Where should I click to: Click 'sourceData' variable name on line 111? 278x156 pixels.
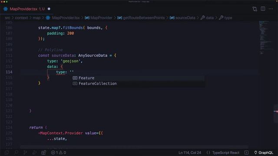pos(63,55)
